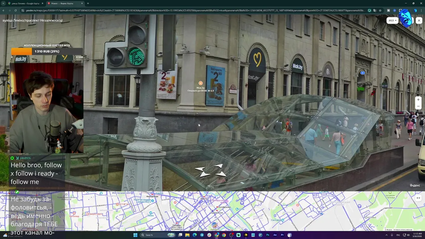Close the Yandex street panorama view
Viewport: 425px width, 239px height.
[419, 20]
